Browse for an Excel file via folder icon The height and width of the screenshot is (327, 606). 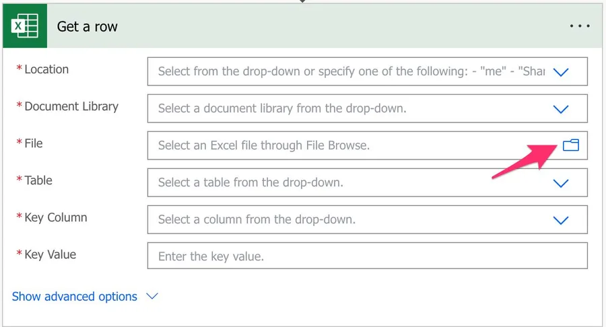coord(570,145)
